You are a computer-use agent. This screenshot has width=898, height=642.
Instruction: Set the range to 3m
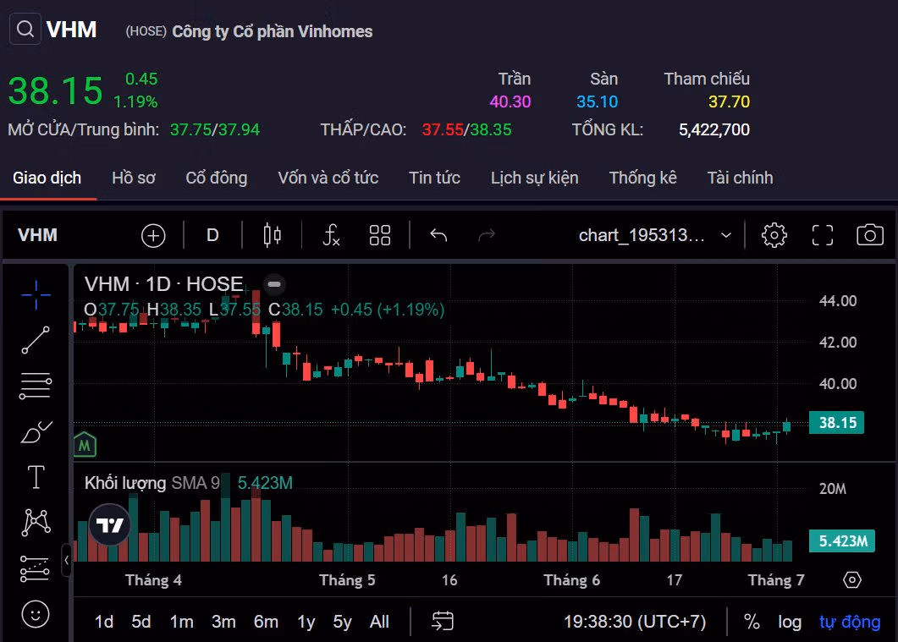click(223, 622)
